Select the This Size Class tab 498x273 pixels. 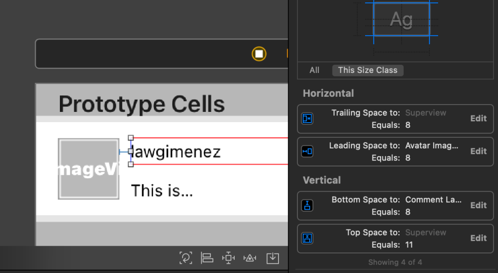pos(368,70)
